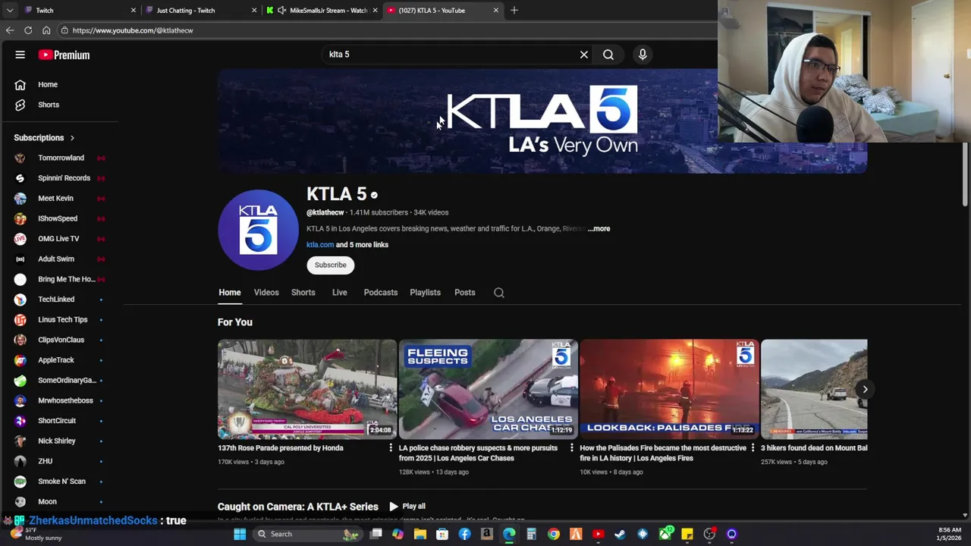Click the address bar URL
Image resolution: width=971 pixels, height=546 pixels.
point(133,30)
